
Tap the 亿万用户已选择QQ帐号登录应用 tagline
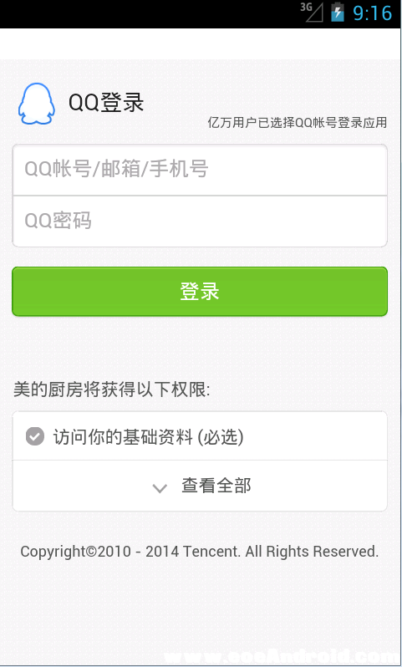click(x=298, y=123)
